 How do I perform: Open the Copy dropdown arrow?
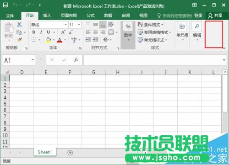tap(25, 32)
